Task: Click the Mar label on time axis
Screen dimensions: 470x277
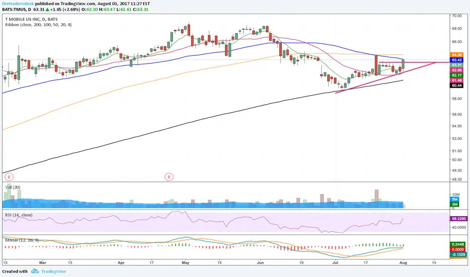Action: pyautogui.click(x=43, y=262)
